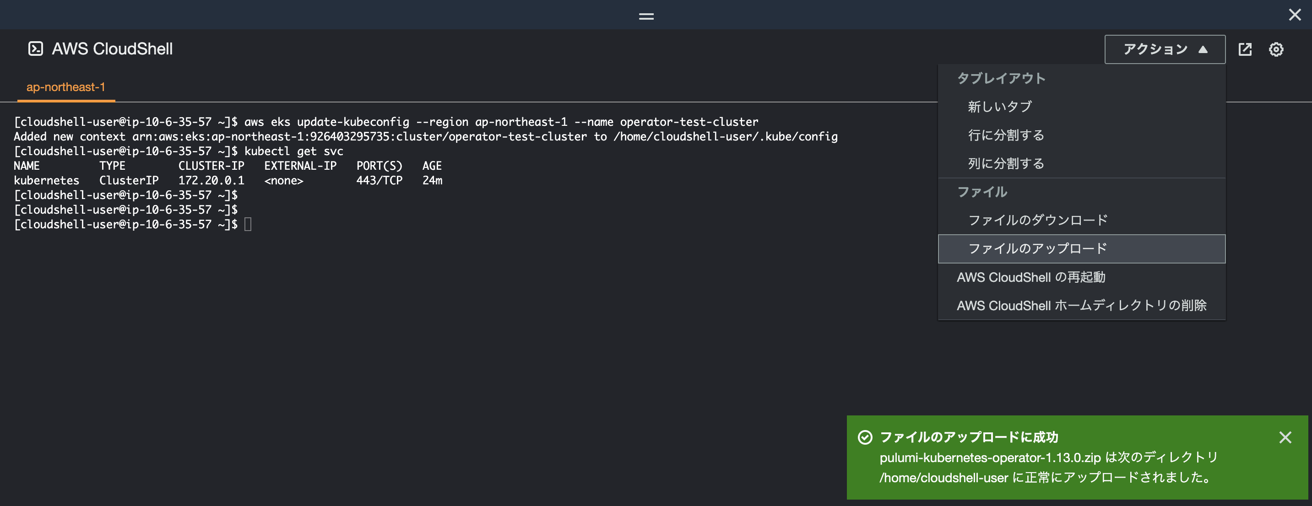Click the 'kubernetes' service name
Screen dimensions: 1312x506
coord(46,181)
